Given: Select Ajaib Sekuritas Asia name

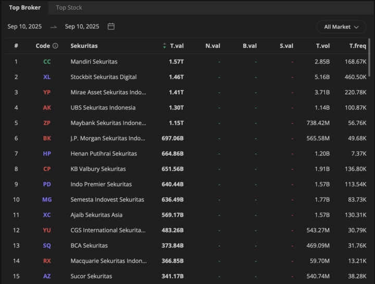Looking at the screenshot, I should pos(96,215).
